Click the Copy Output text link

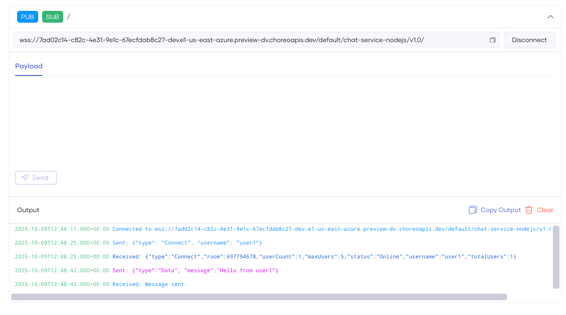501,210
